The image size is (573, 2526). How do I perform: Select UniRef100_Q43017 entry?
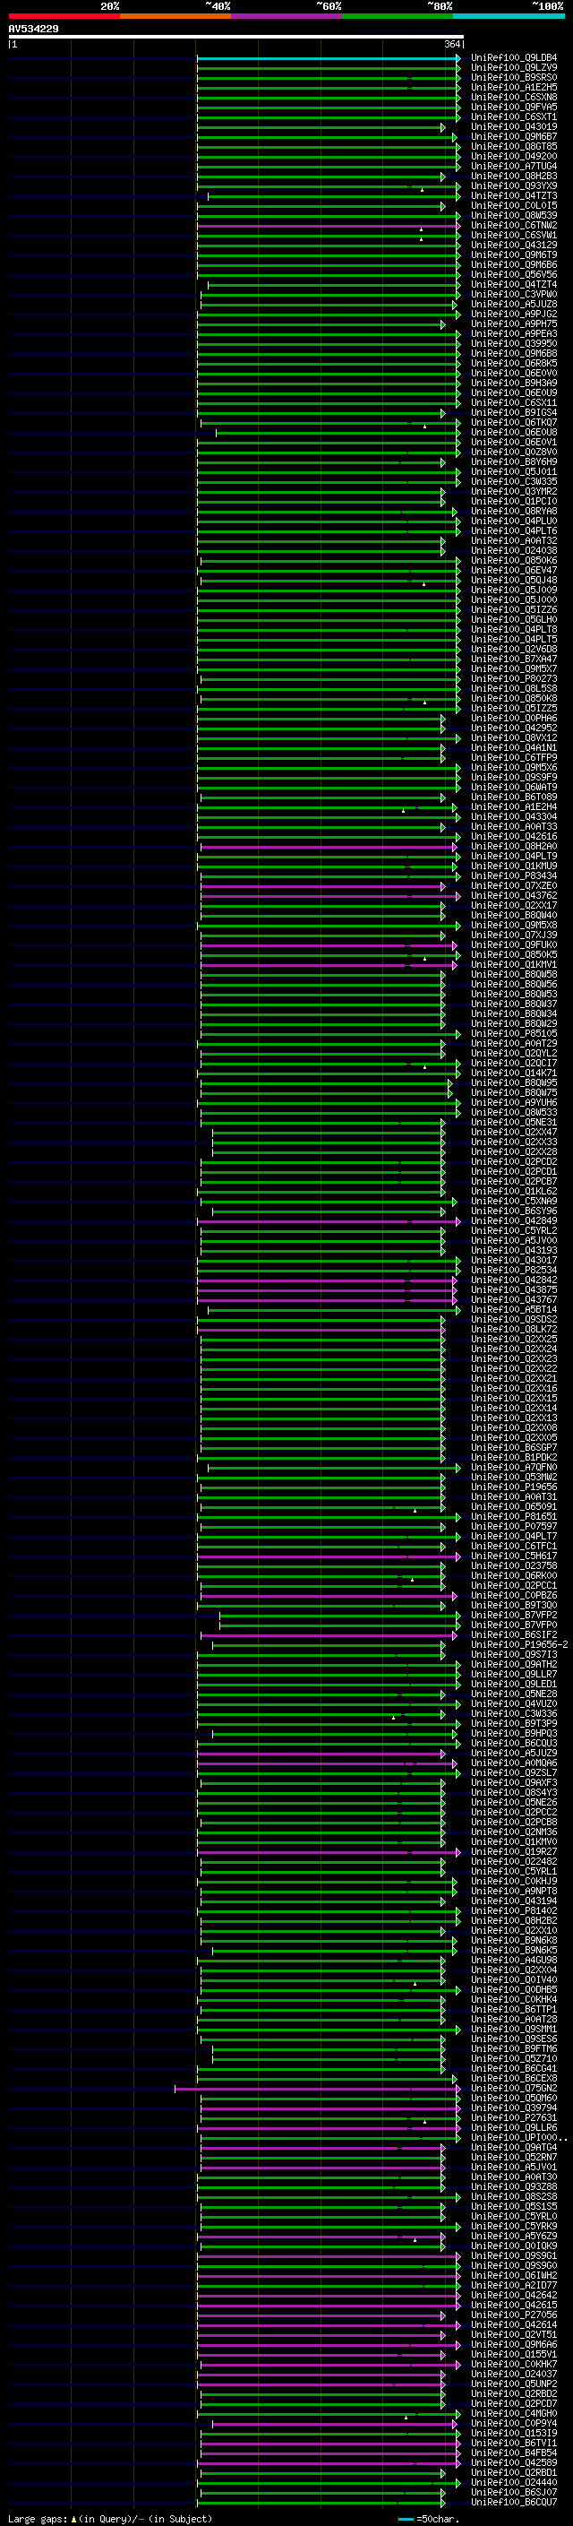click(513, 1260)
